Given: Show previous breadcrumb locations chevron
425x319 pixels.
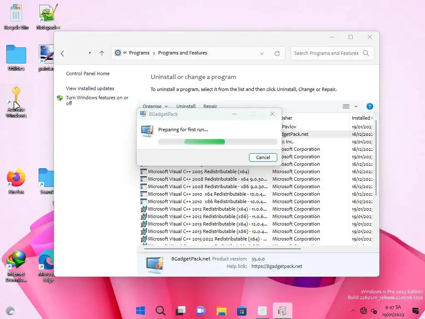Looking at the screenshot, I should pyautogui.click(x=125, y=53).
